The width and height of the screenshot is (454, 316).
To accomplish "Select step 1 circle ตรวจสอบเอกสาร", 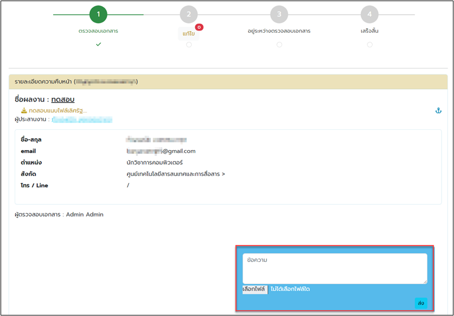I will tap(98, 14).
